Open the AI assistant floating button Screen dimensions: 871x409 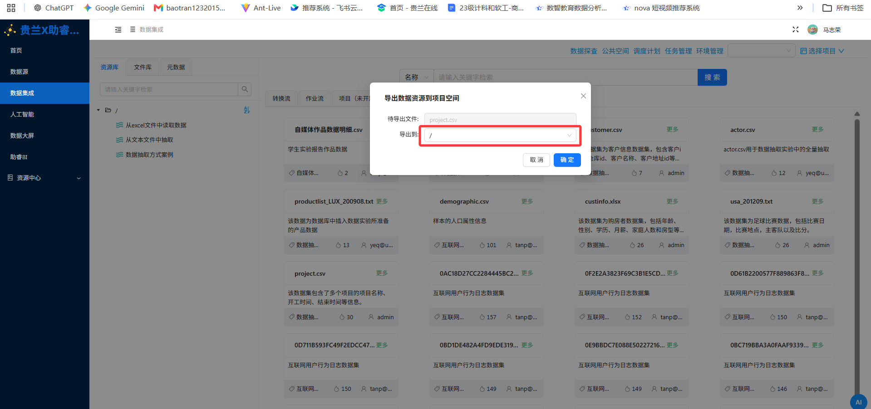coord(858,402)
